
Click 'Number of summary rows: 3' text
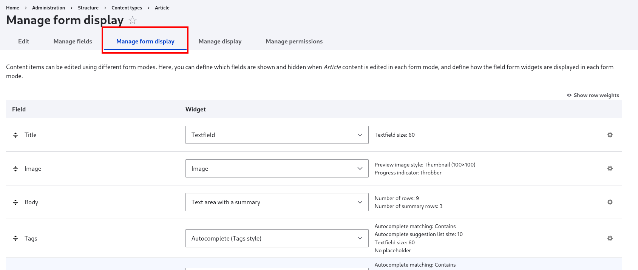408,206
